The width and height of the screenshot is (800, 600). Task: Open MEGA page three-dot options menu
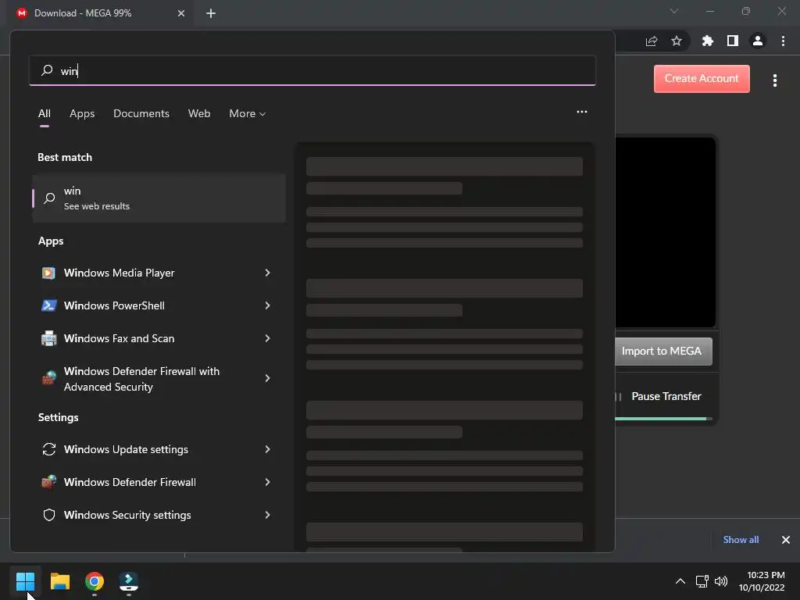click(x=775, y=80)
